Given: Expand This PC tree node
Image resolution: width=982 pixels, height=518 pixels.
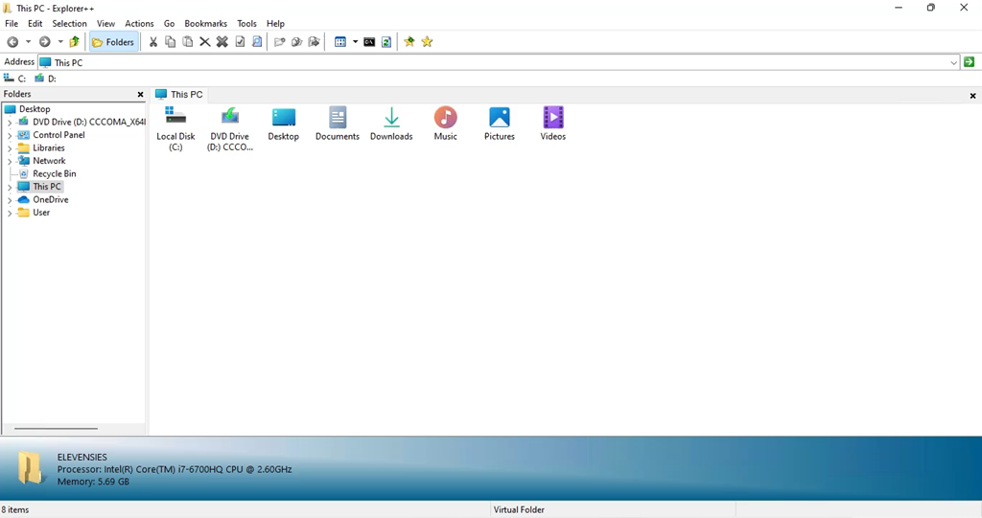Looking at the screenshot, I should 10,187.
